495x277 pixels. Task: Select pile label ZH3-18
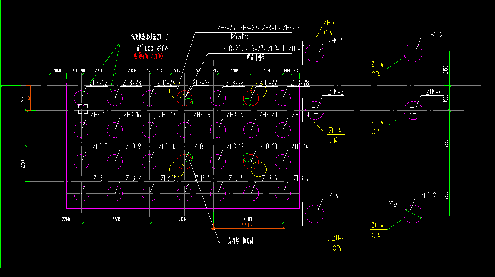202,115
